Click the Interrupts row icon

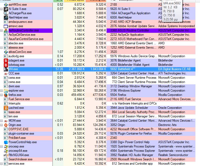point(6,103)
